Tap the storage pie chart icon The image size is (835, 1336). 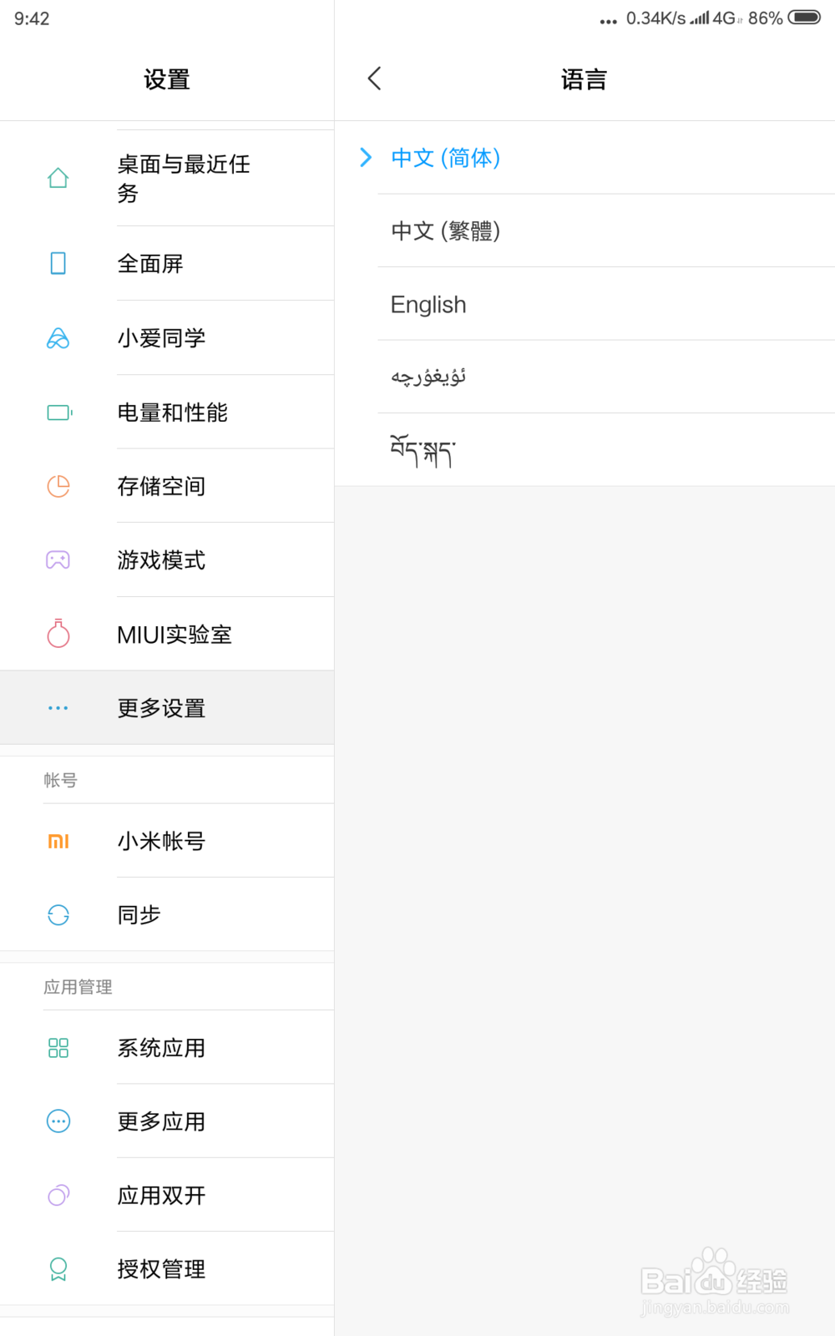coord(58,486)
